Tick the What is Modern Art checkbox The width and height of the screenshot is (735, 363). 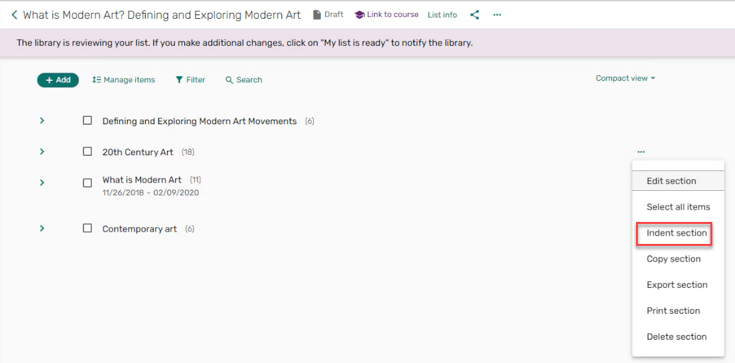click(87, 182)
